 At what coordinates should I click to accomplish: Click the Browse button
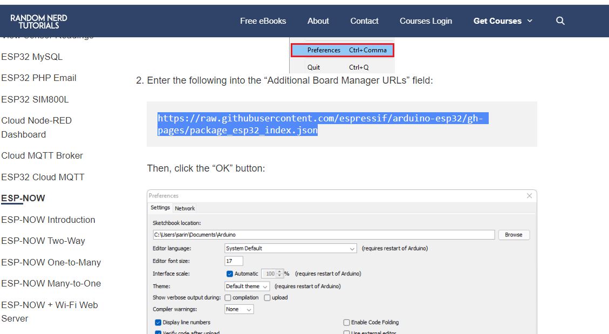[514, 235]
